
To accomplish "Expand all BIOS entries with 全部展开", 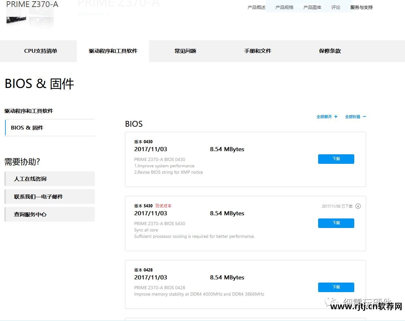I will [327, 117].
